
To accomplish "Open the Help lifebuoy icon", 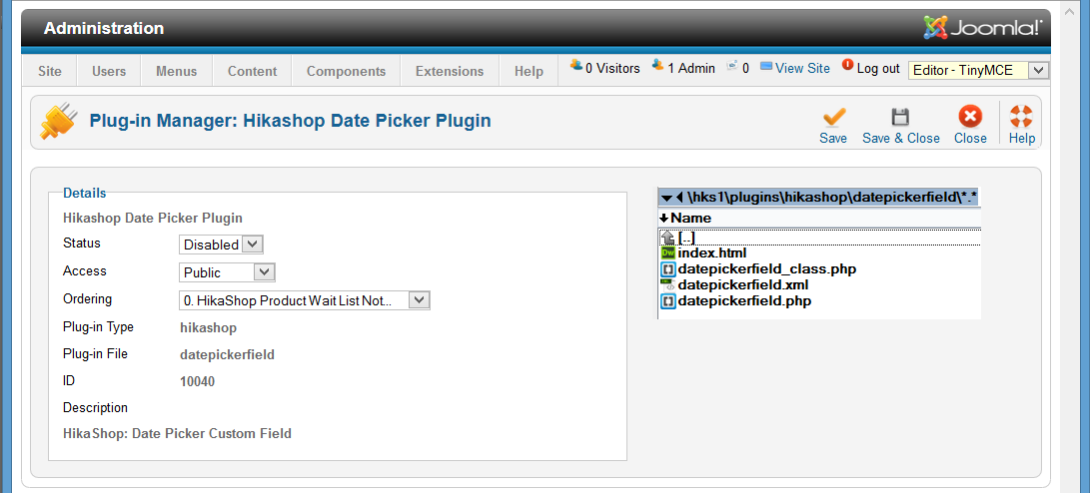I will pos(1021,116).
